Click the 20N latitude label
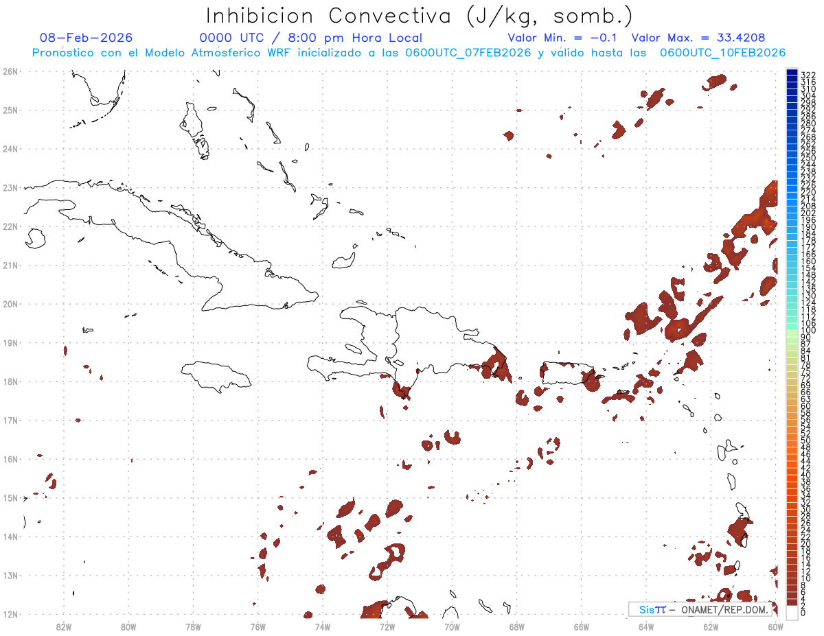Image resolution: width=824 pixels, height=636 pixels. coord(10,304)
